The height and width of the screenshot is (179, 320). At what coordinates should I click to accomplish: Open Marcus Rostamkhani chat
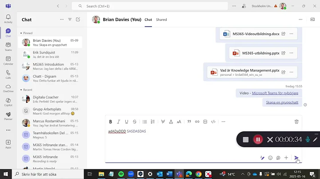click(x=50, y=123)
